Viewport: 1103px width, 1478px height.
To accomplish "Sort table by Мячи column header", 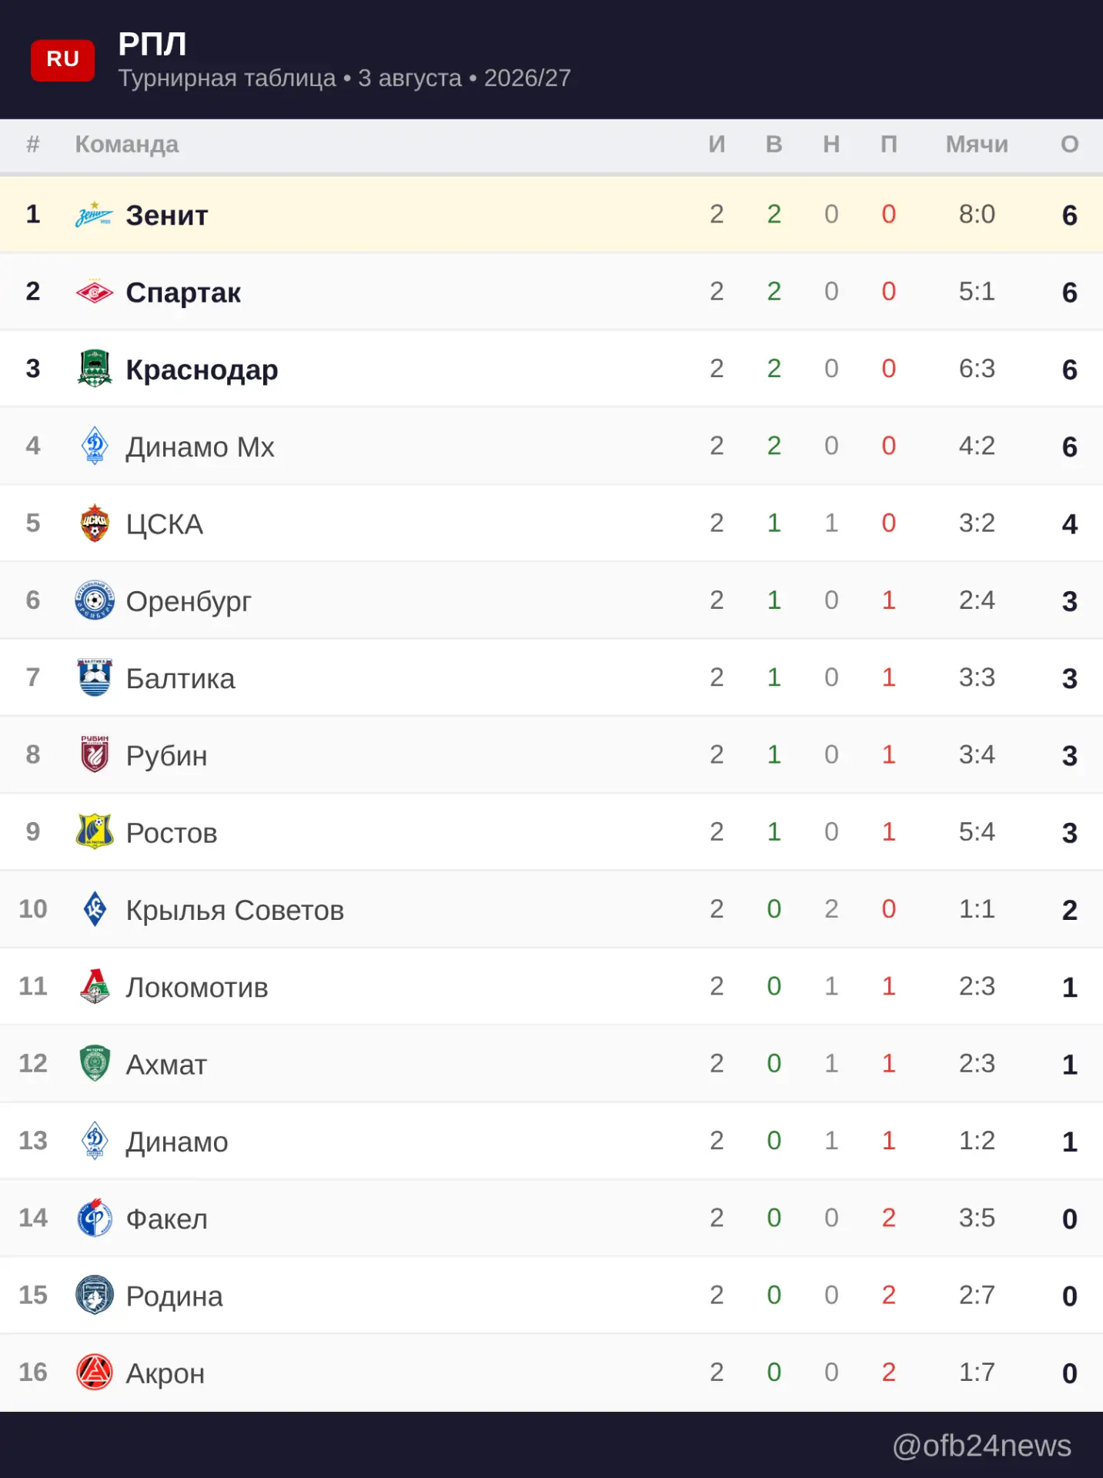I will (x=977, y=144).
